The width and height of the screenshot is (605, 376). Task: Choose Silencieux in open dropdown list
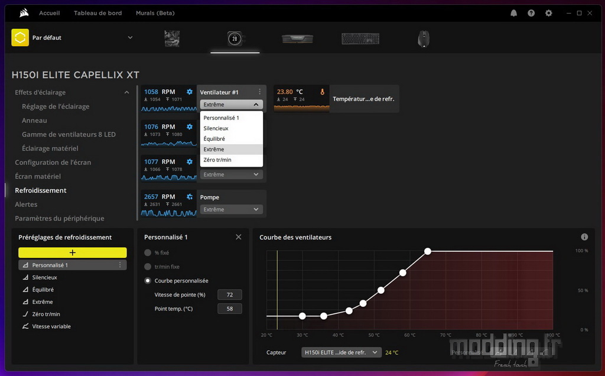[232, 128]
